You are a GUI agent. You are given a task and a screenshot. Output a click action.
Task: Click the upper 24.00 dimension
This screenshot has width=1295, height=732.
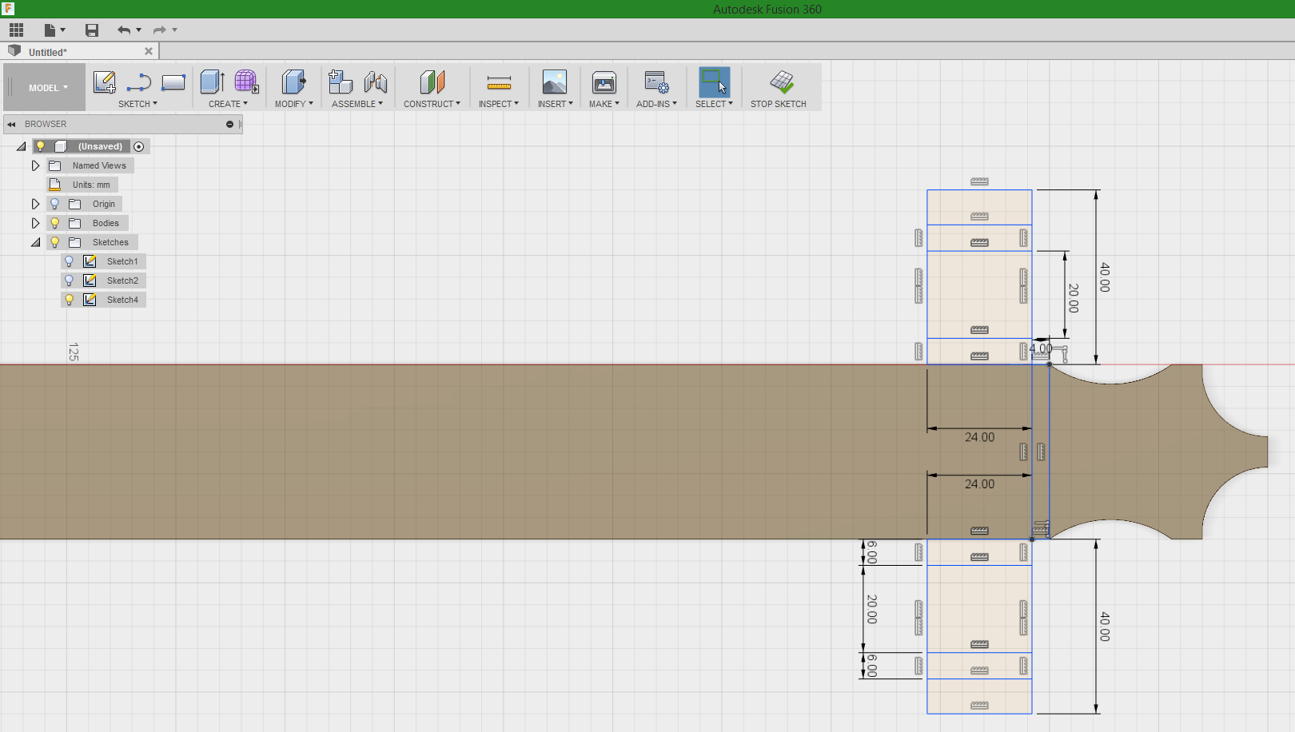[979, 437]
